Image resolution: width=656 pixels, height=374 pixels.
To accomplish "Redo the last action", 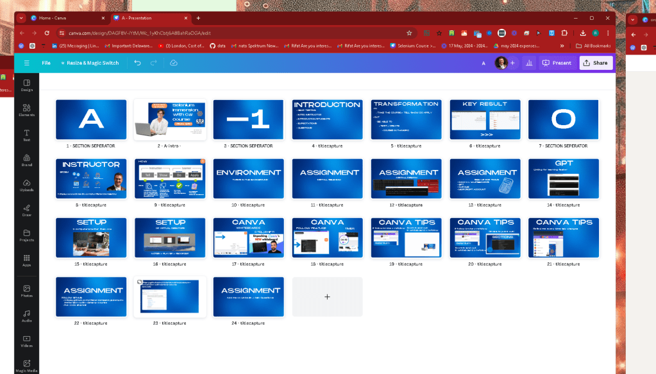I will click(x=153, y=63).
